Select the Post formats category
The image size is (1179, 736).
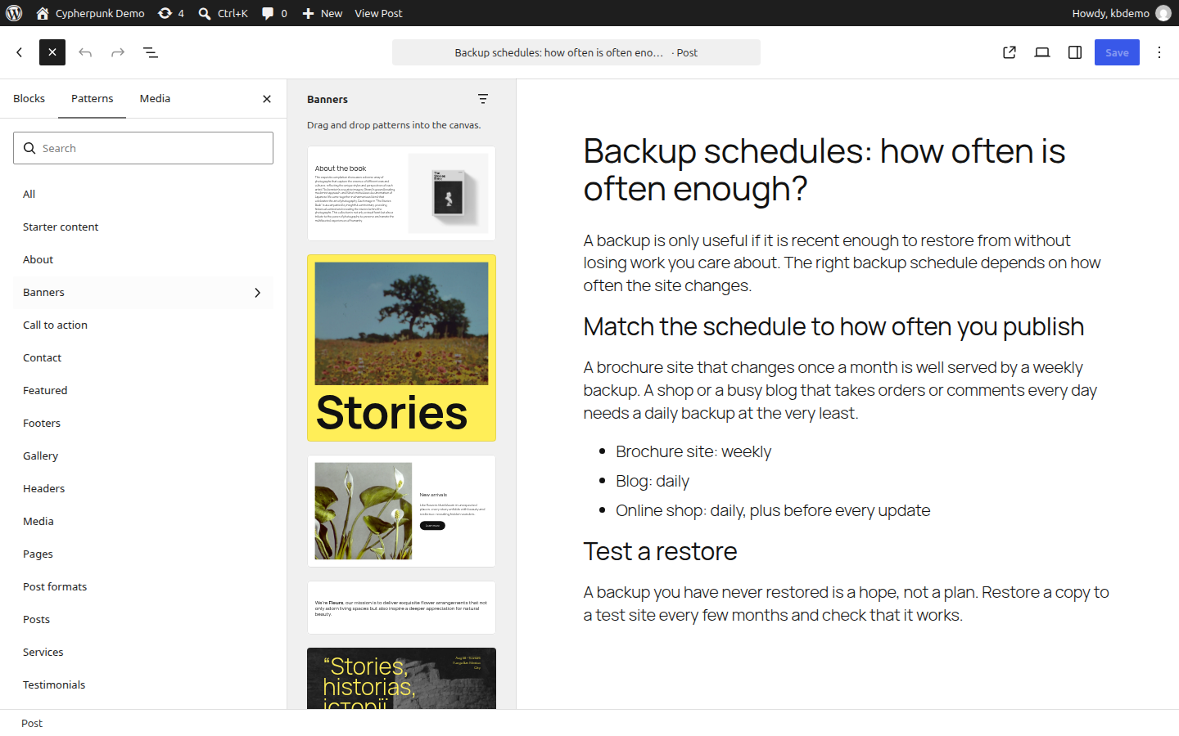pyautogui.click(x=143, y=586)
